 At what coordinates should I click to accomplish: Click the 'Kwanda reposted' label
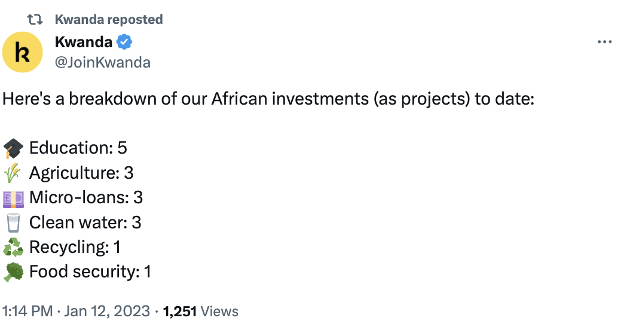pyautogui.click(x=109, y=20)
